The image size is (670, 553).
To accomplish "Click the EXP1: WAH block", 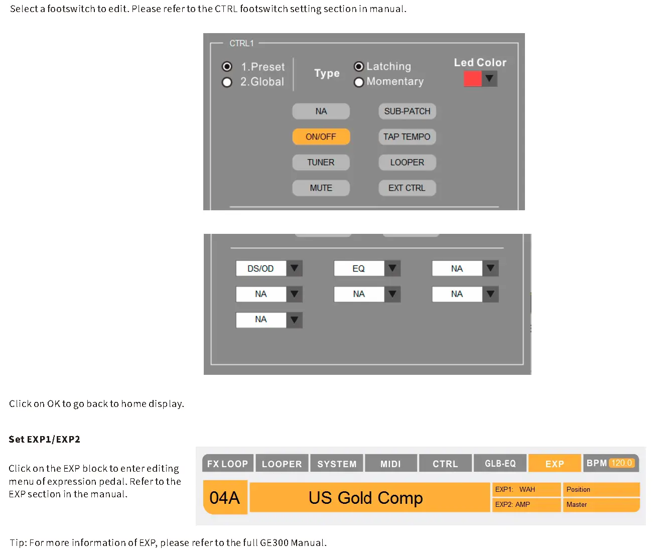I will (x=526, y=489).
